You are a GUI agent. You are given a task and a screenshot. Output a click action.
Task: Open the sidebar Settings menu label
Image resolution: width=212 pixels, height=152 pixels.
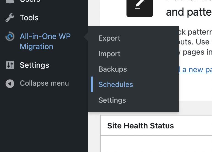click(34, 65)
